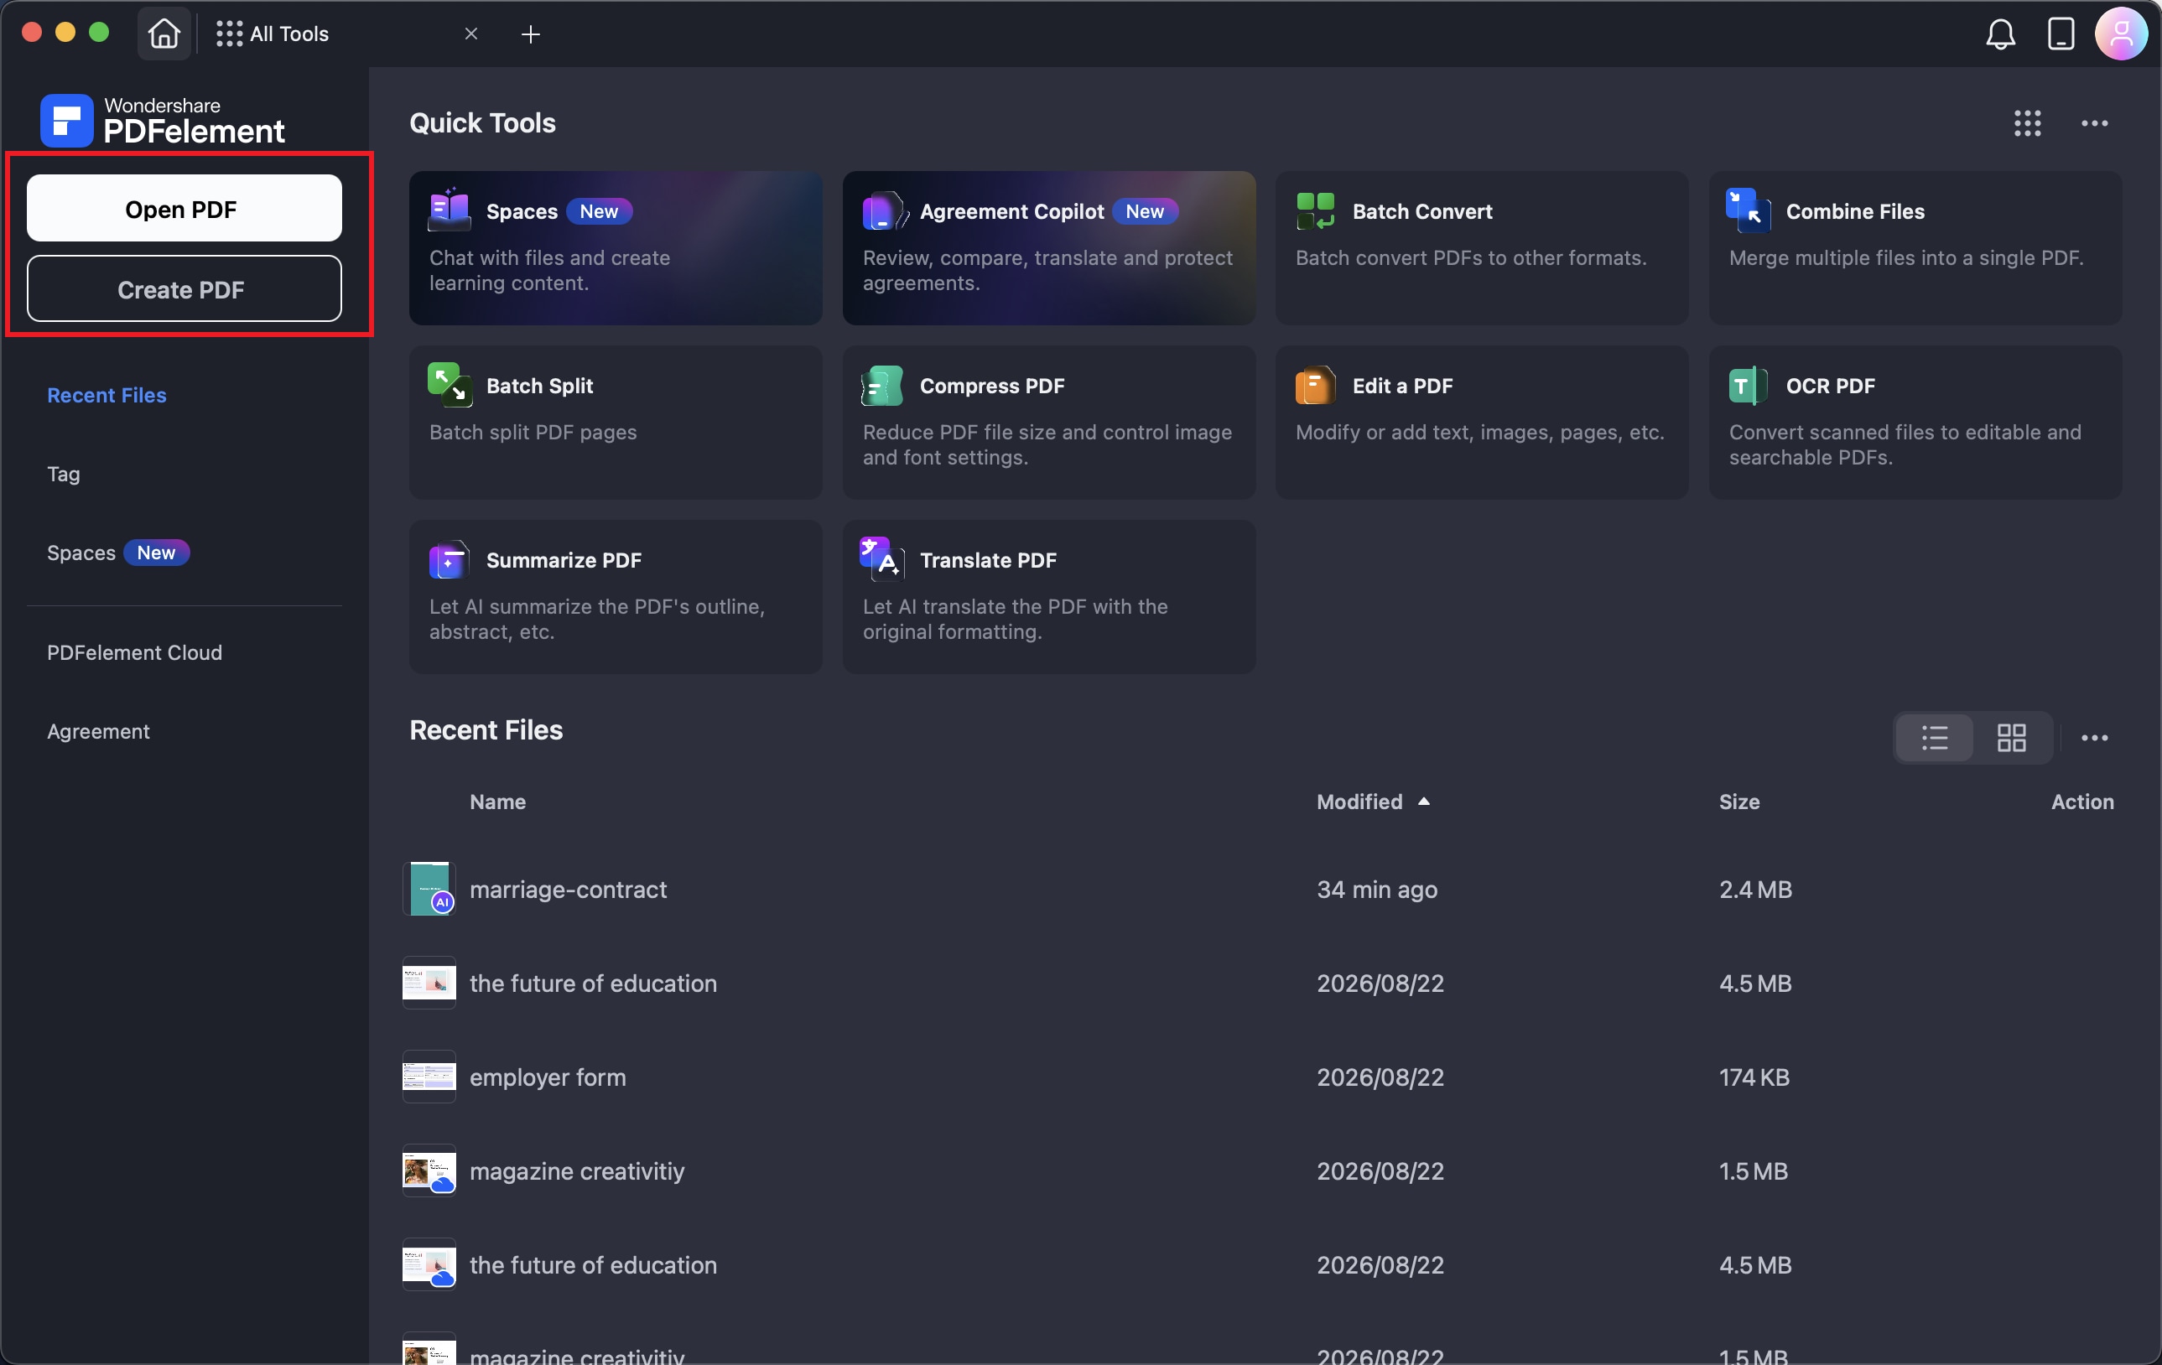The height and width of the screenshot is (1365, 2162).
Task: Click the Batch Split description text
Action: pyautogui.click(x=533, y=432)
